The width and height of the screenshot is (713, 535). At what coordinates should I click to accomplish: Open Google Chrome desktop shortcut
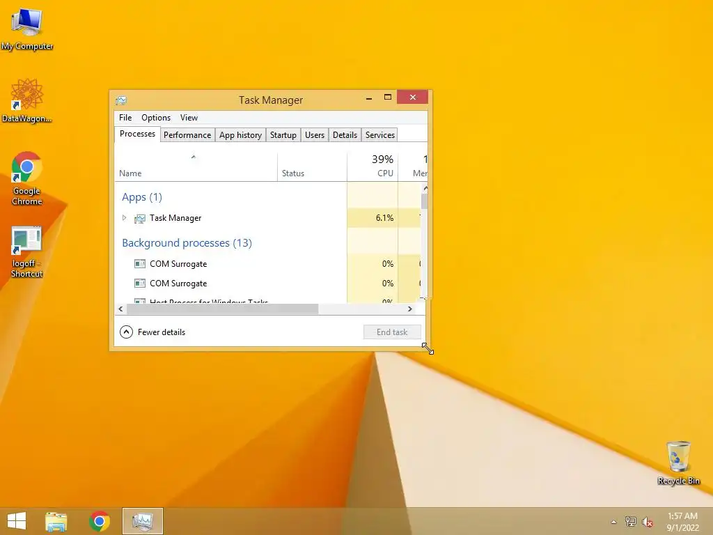coord(27,178)
